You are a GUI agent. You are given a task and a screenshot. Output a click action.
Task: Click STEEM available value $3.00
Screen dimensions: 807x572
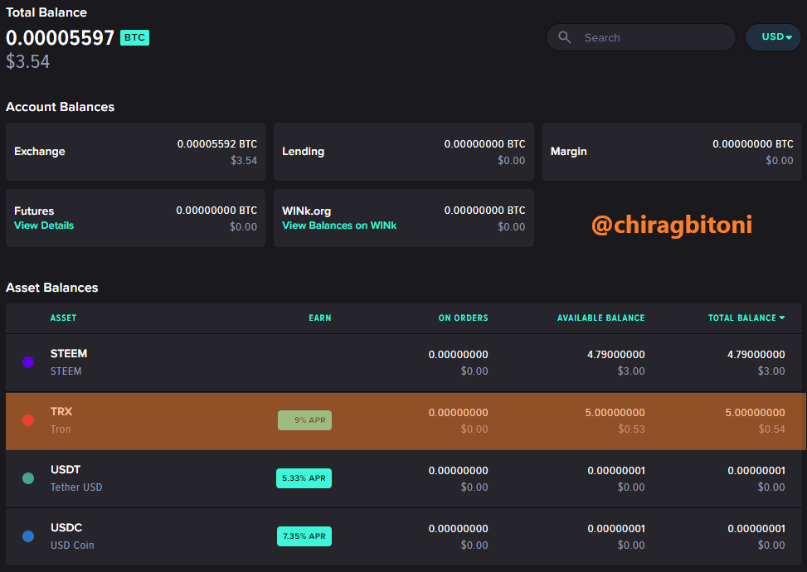pos(631,371)
